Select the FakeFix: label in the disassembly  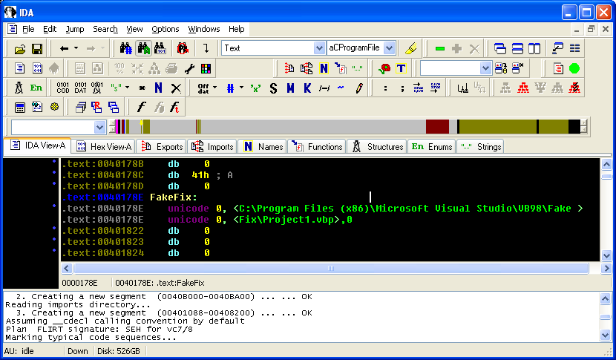(173, 197)
